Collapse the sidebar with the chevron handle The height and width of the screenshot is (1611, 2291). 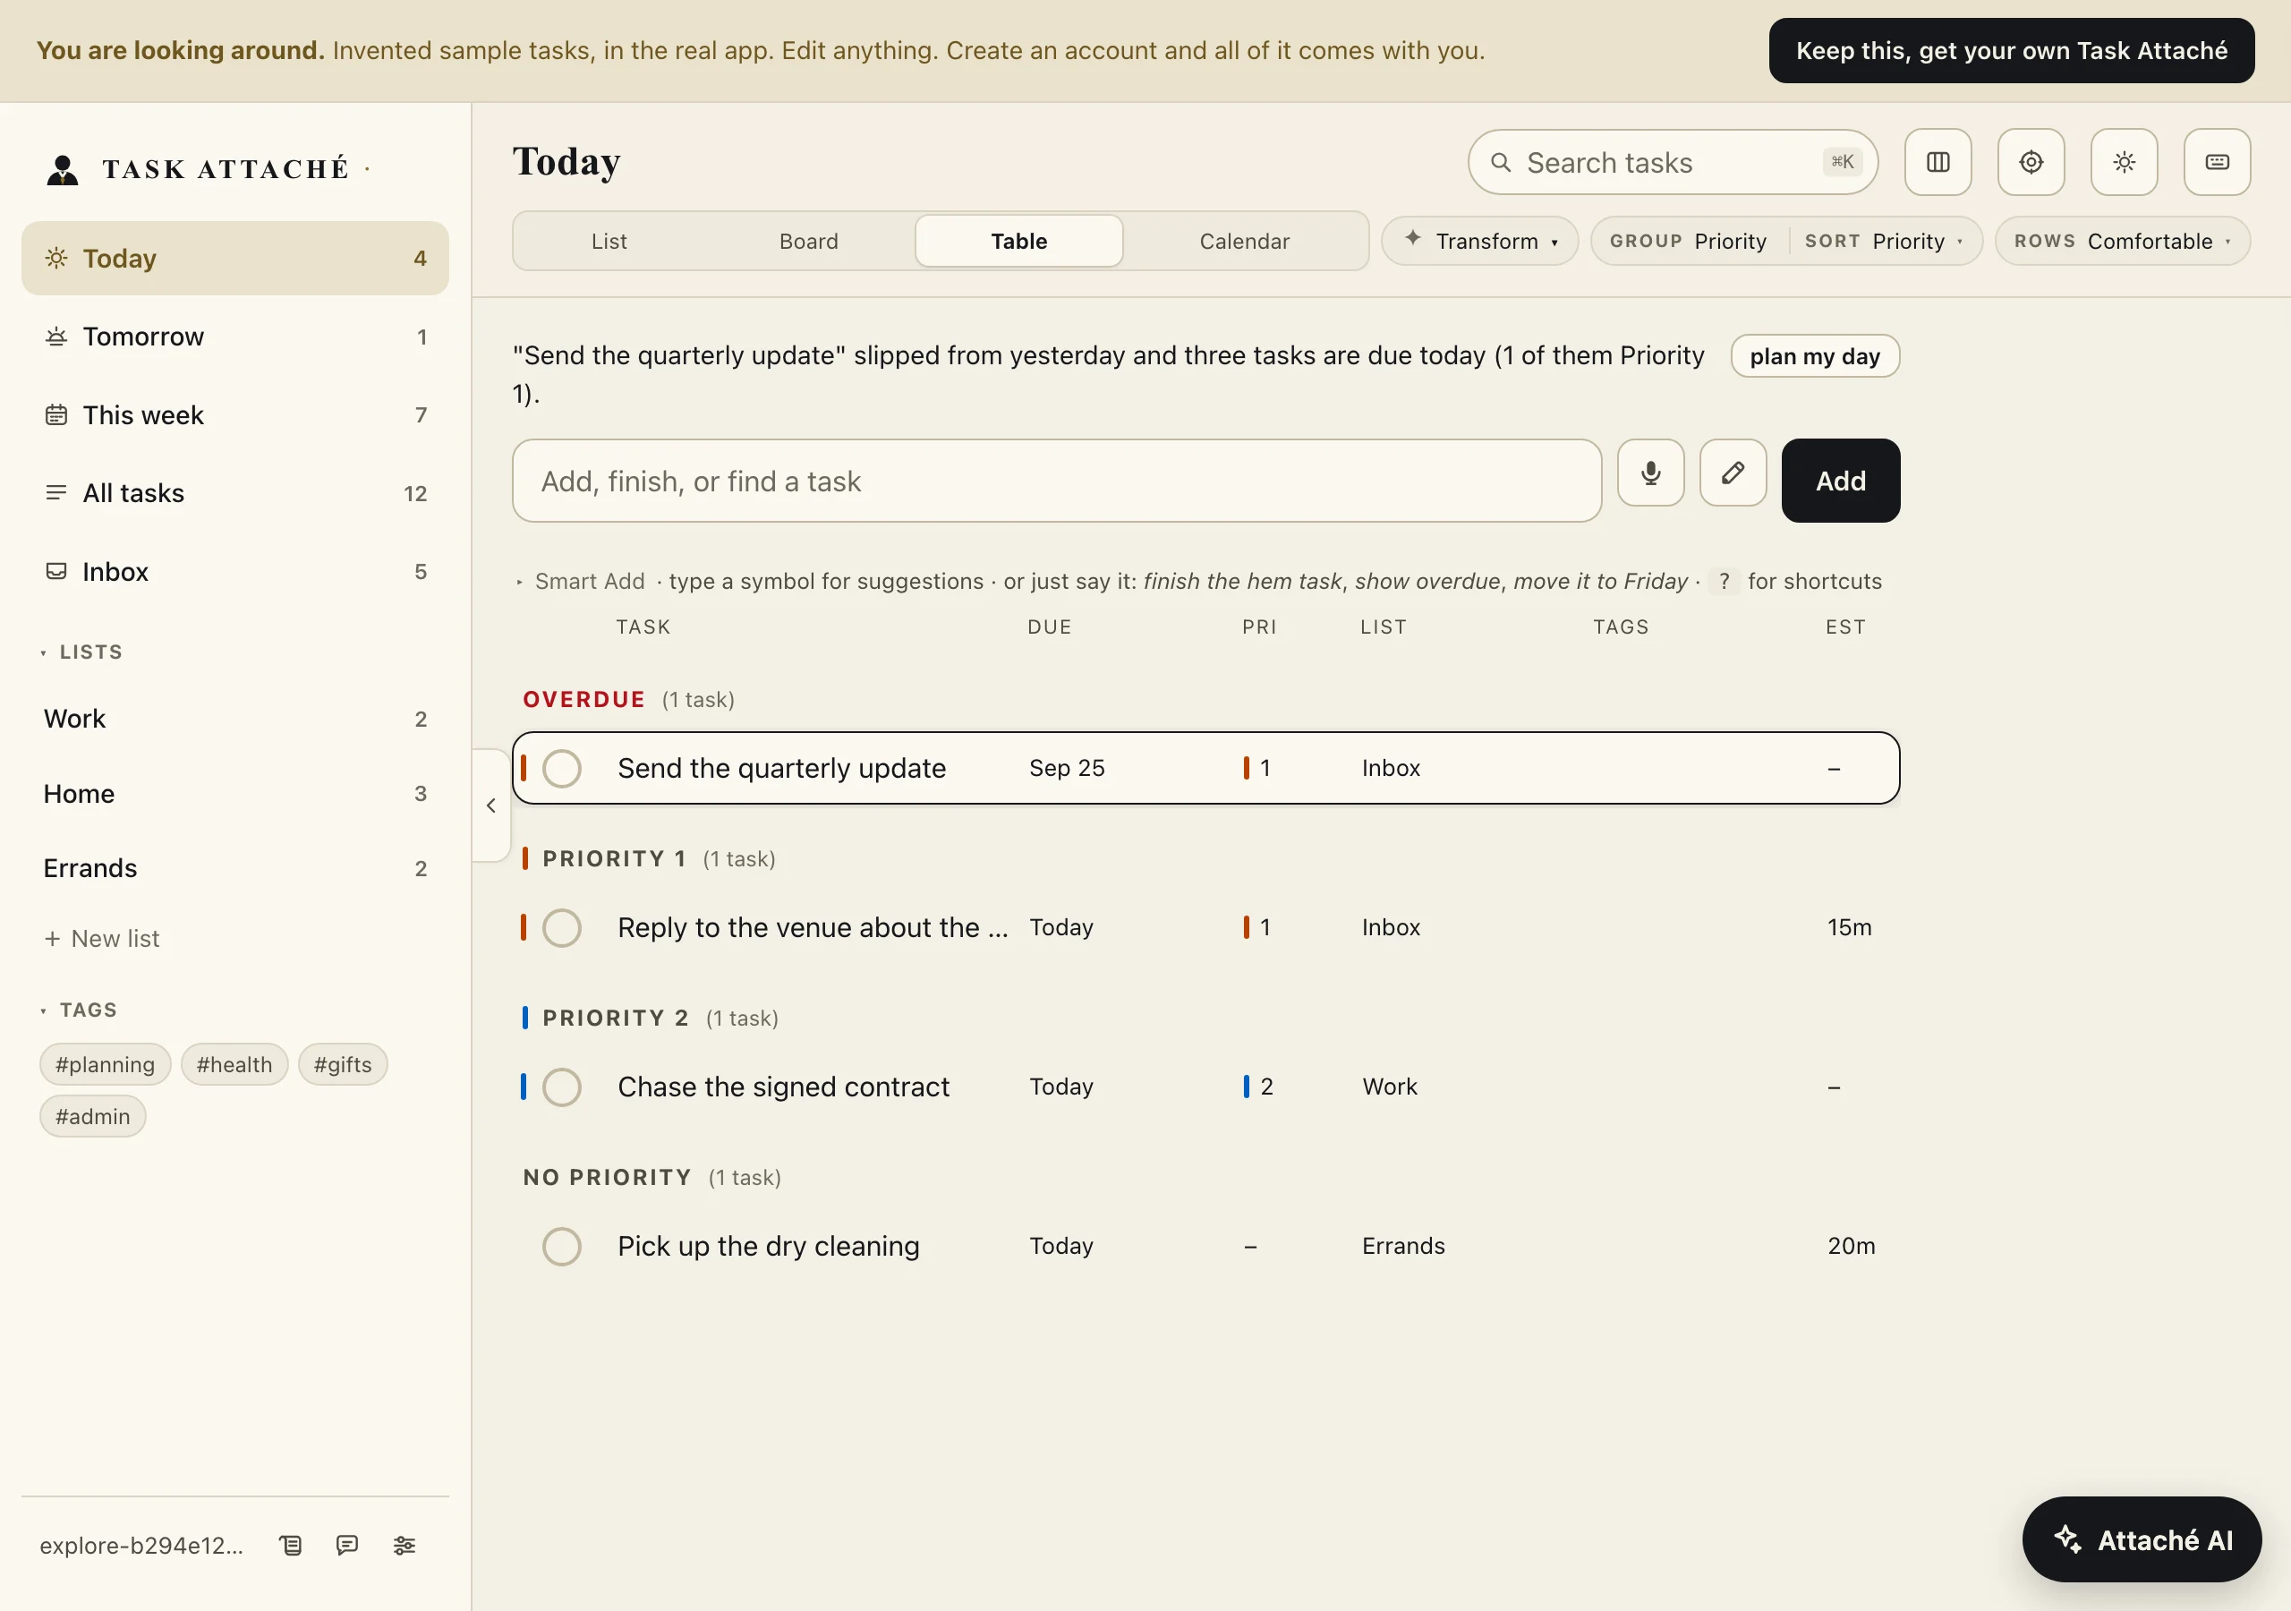(491, 805)
